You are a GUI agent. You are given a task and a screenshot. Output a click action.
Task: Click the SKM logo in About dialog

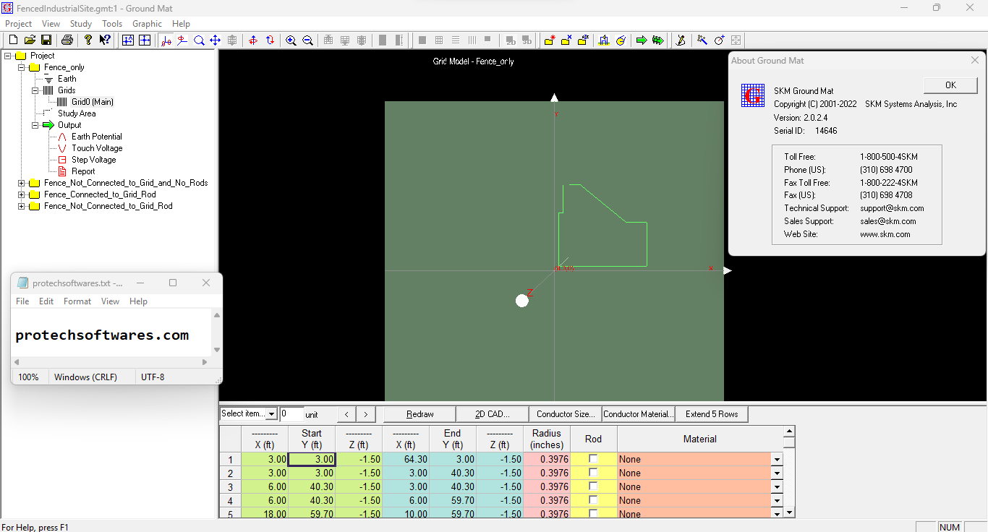click(x=753, y=95)
